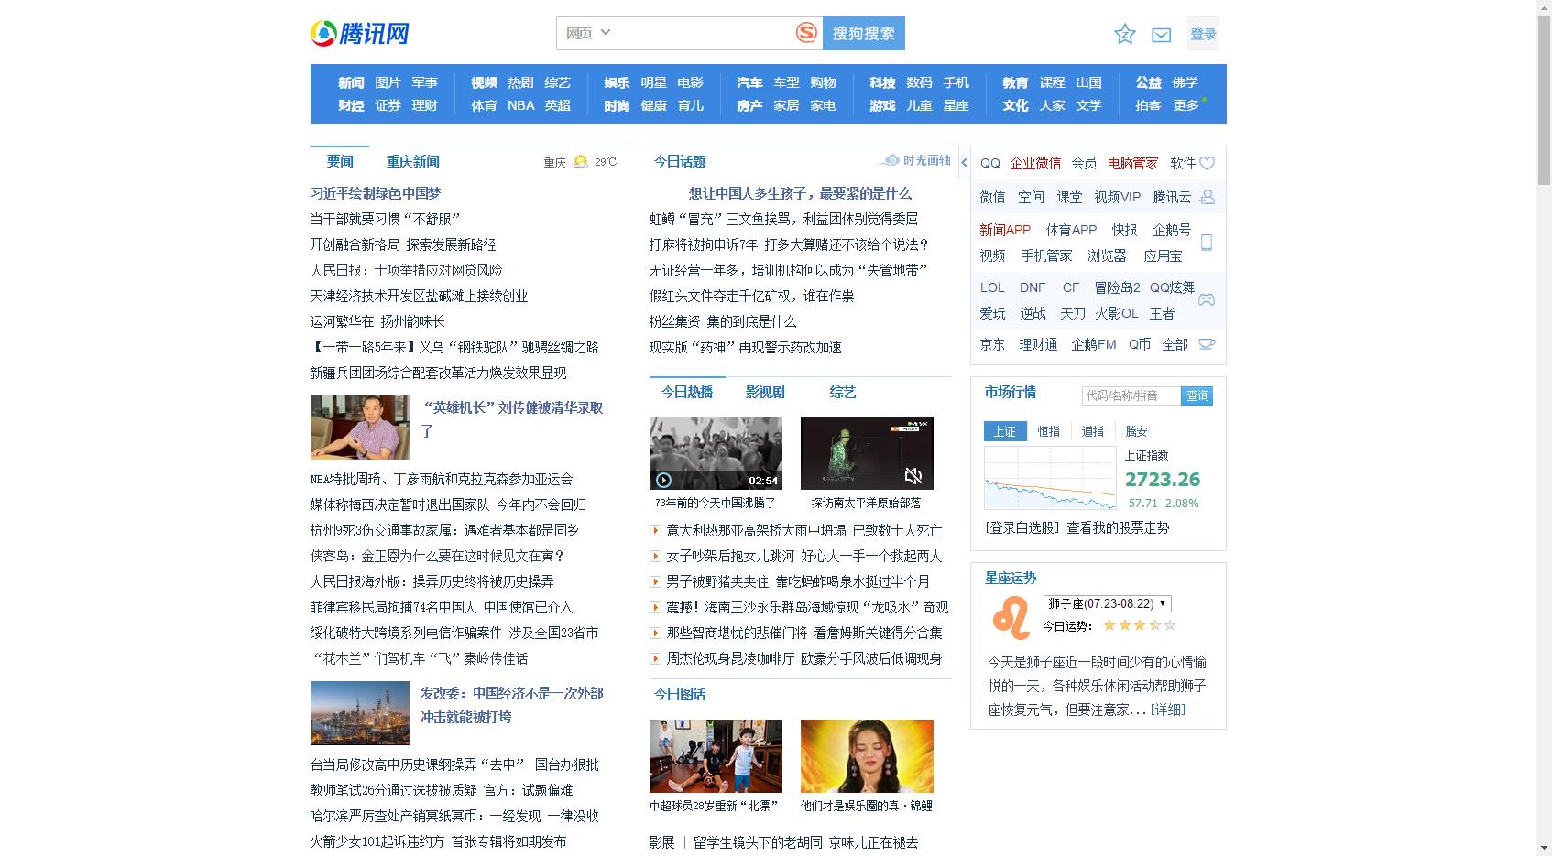Click the 搜狗搜索 button
The image size is (1552, 856).
click(863, 33)
